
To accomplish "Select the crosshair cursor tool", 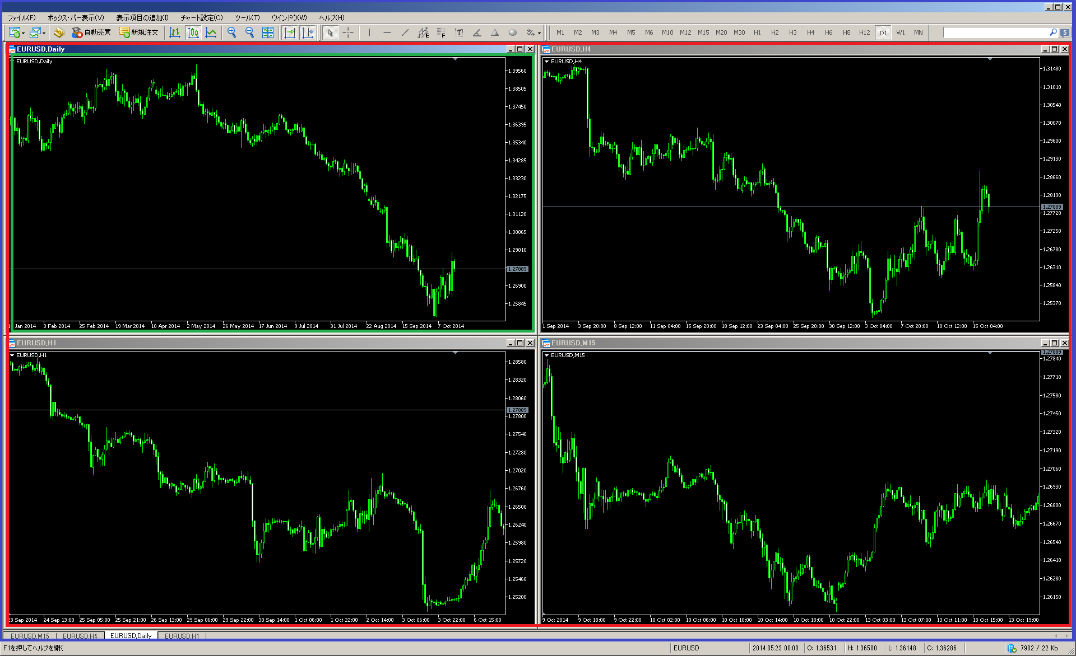I will click(x=348, y=32).
